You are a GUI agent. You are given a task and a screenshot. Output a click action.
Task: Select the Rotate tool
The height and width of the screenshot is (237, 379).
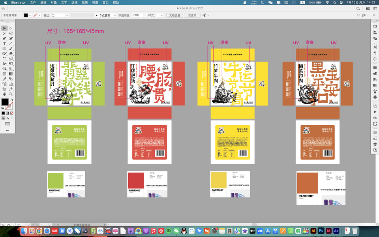pos(4,59)
